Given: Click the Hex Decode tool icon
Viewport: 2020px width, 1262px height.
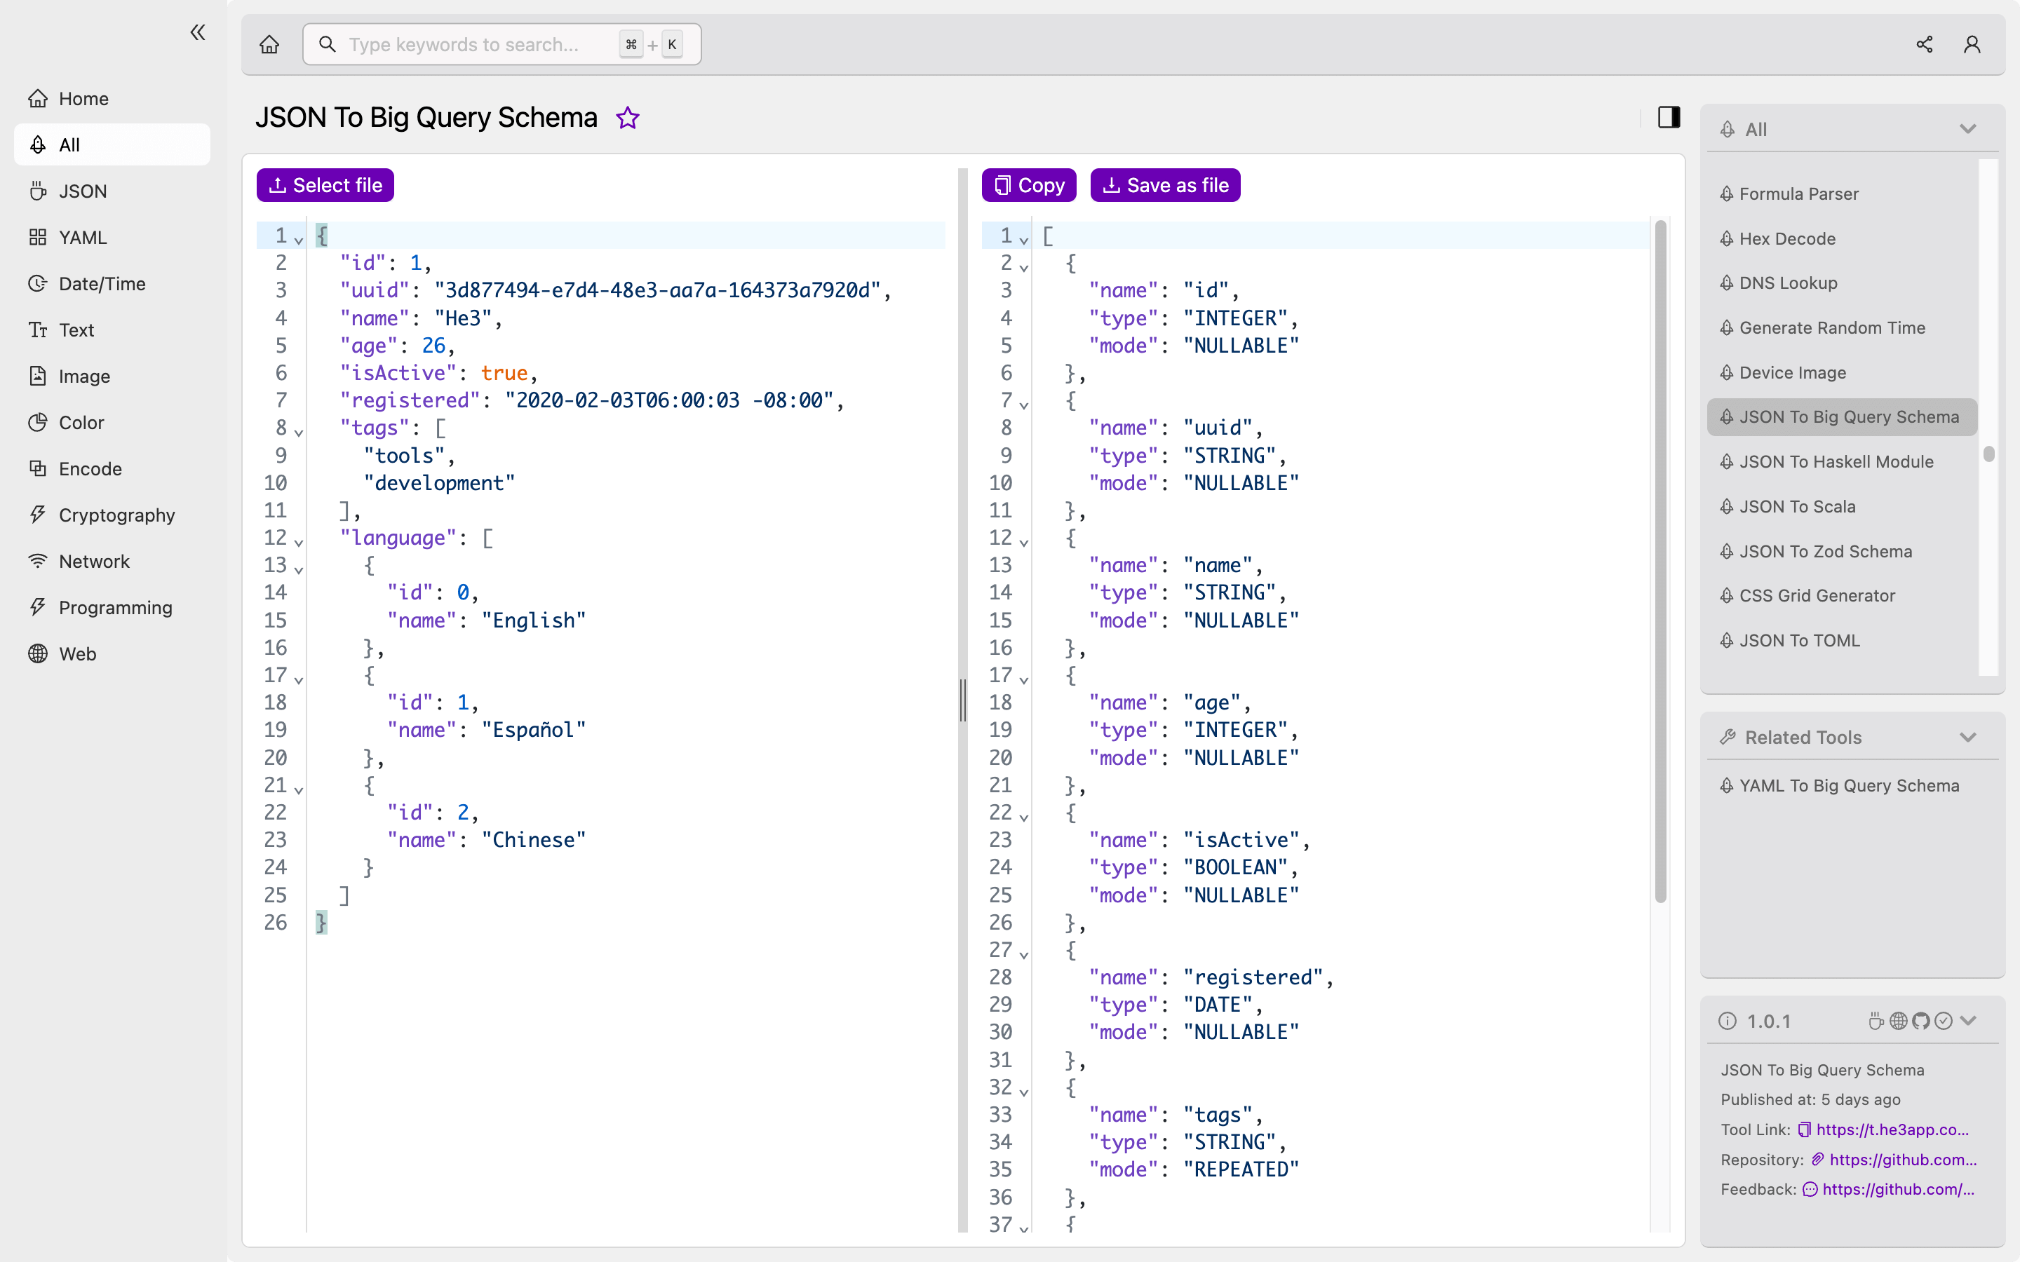Looking at the screenshot, I should pyautogui.click(x=1729, y=237).
